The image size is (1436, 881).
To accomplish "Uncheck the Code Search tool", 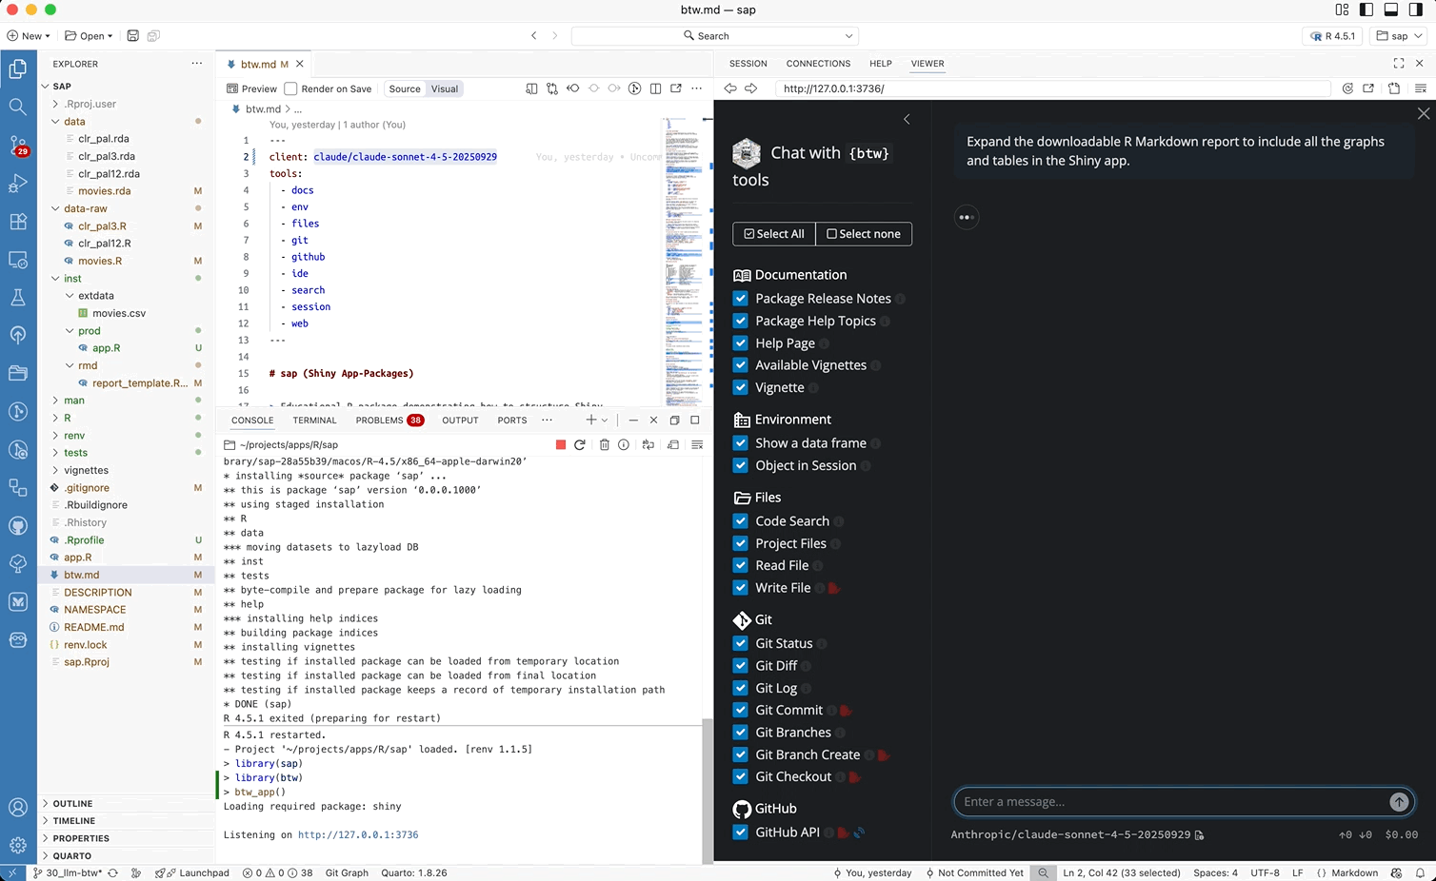I will (740, 520).
